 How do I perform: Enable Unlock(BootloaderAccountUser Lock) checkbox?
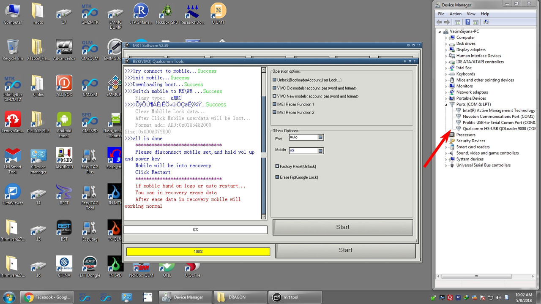click(x=275, y=80)
